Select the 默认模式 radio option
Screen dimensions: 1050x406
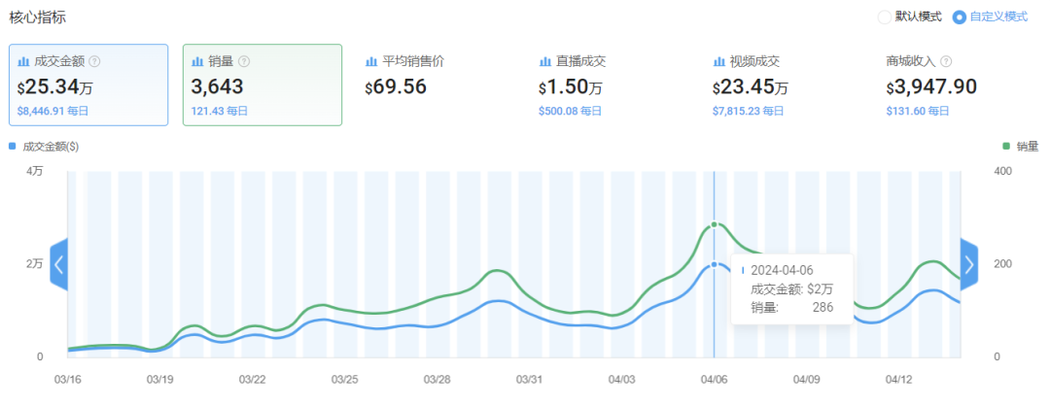click(884, 17)
